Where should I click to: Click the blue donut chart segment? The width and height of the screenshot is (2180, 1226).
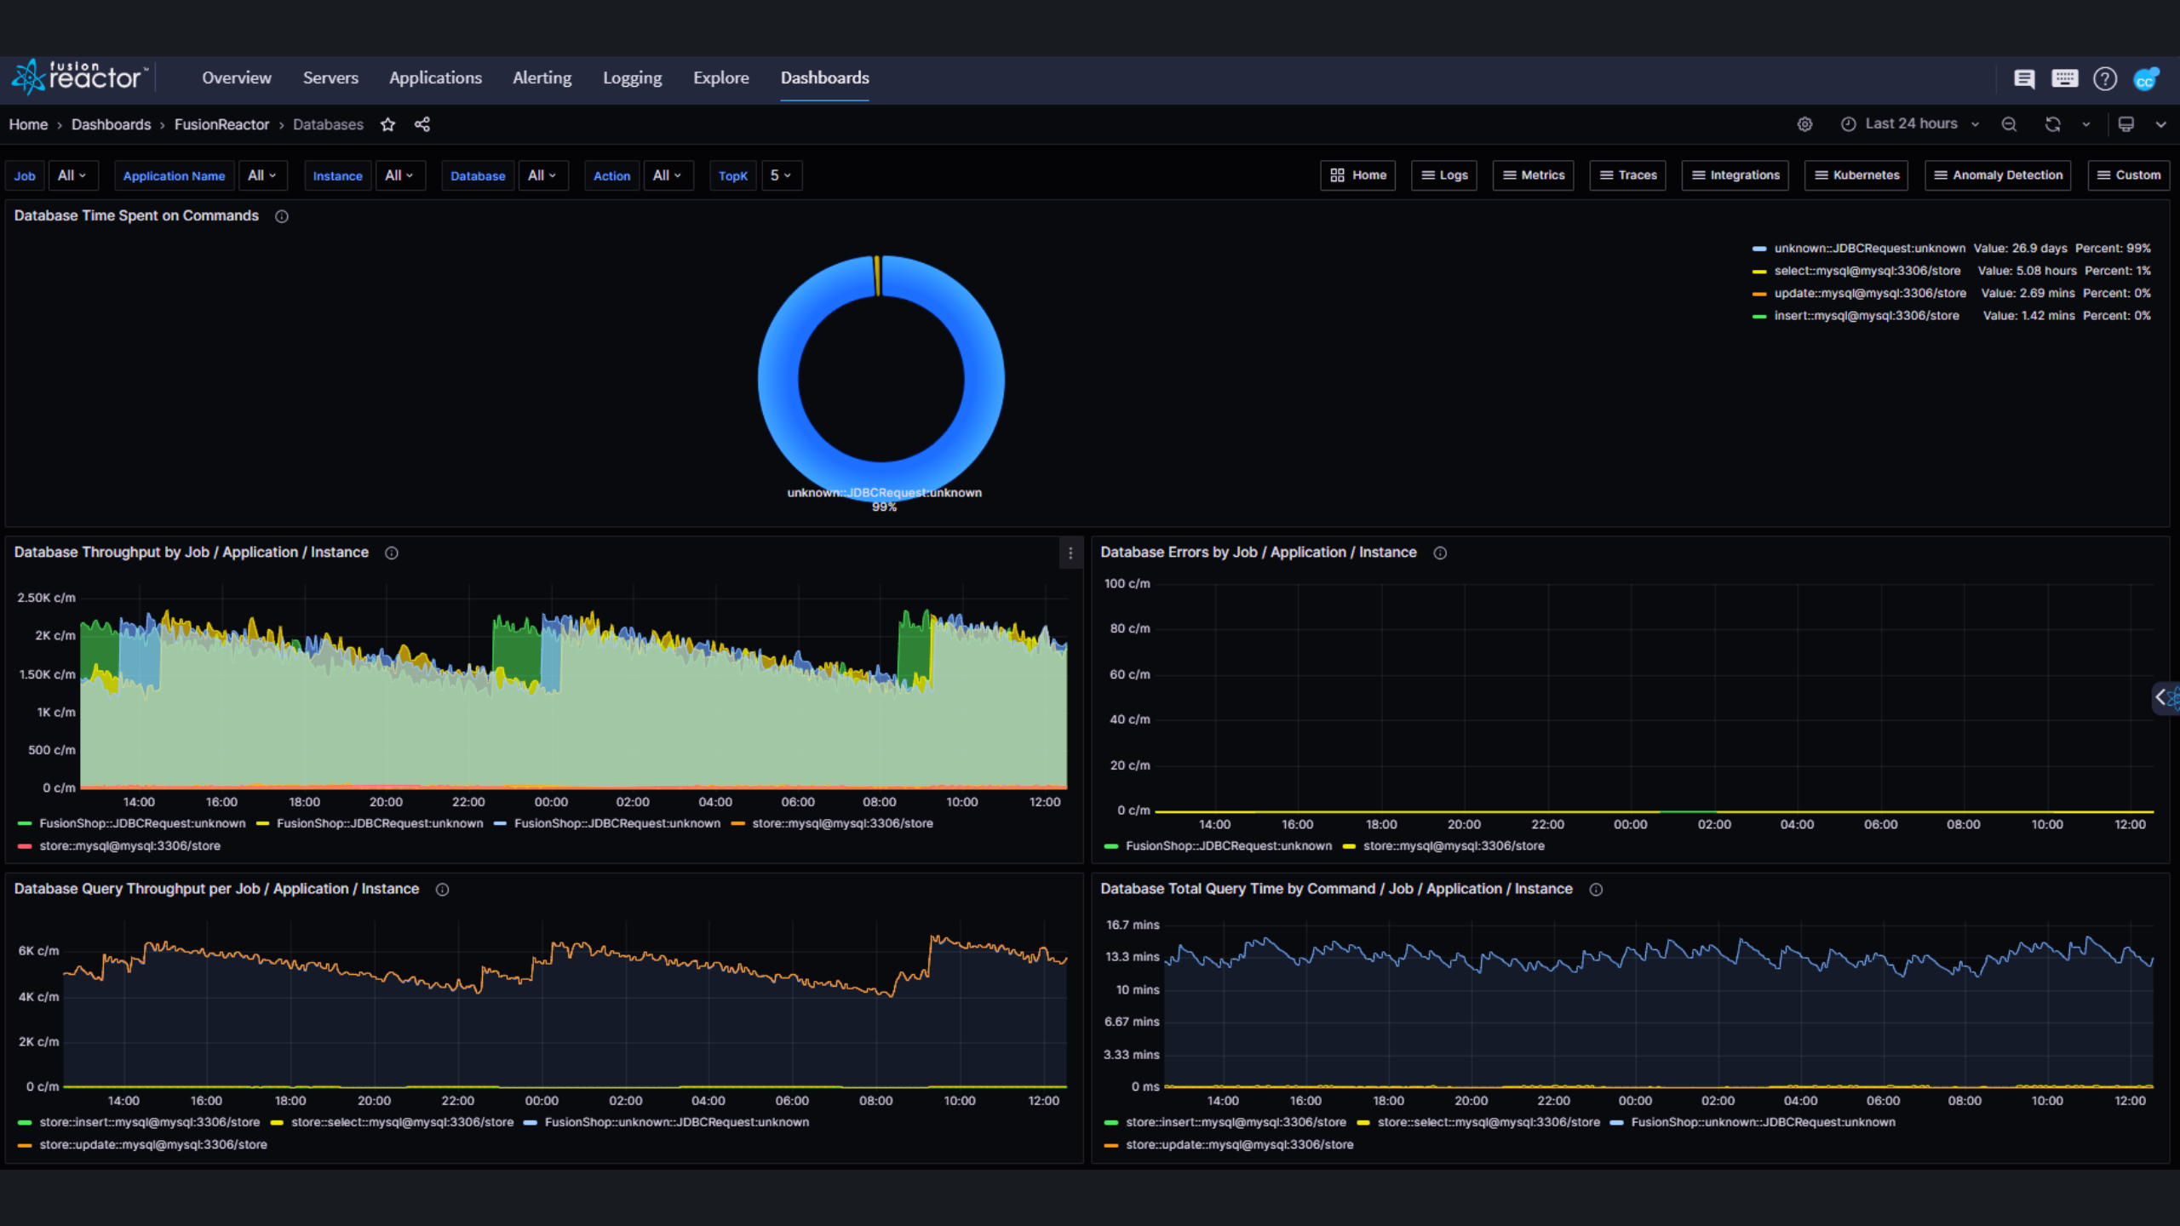pyautogui.click(x=778, y=379)
